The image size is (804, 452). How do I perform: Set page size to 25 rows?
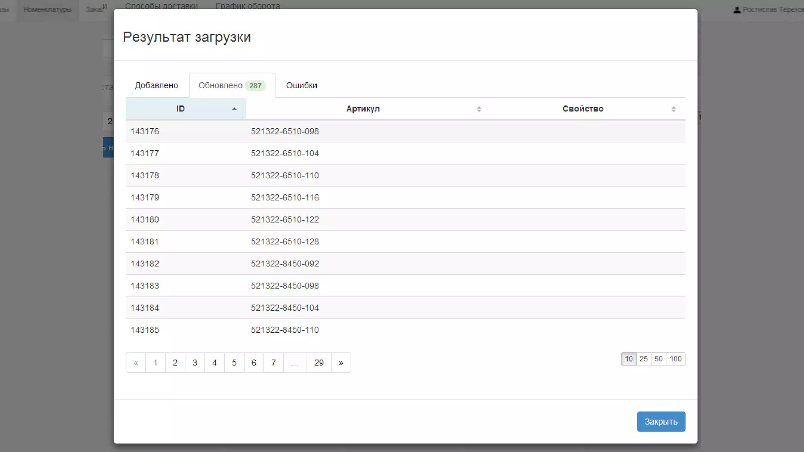coord(643,359)
